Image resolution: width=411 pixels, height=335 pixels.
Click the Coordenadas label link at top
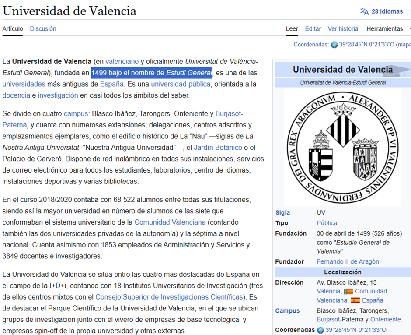[310, 45]
